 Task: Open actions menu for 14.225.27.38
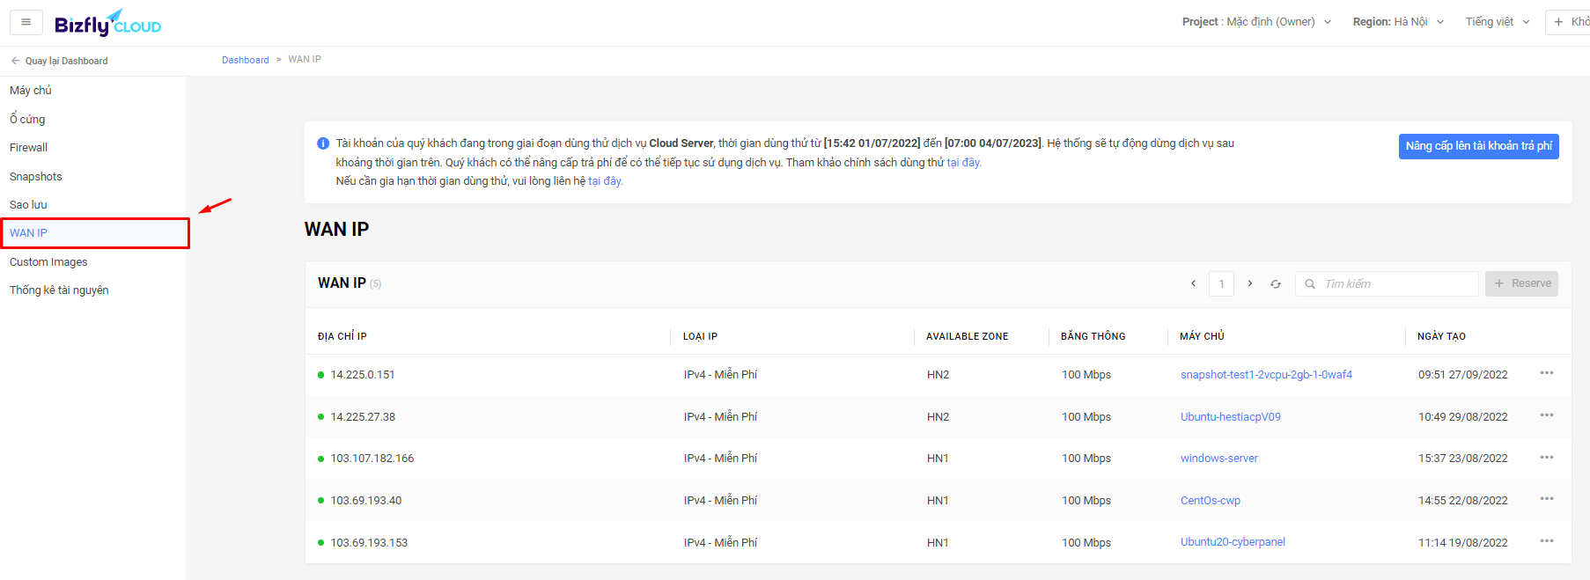pyautogui.click(x=1547, y=415)
